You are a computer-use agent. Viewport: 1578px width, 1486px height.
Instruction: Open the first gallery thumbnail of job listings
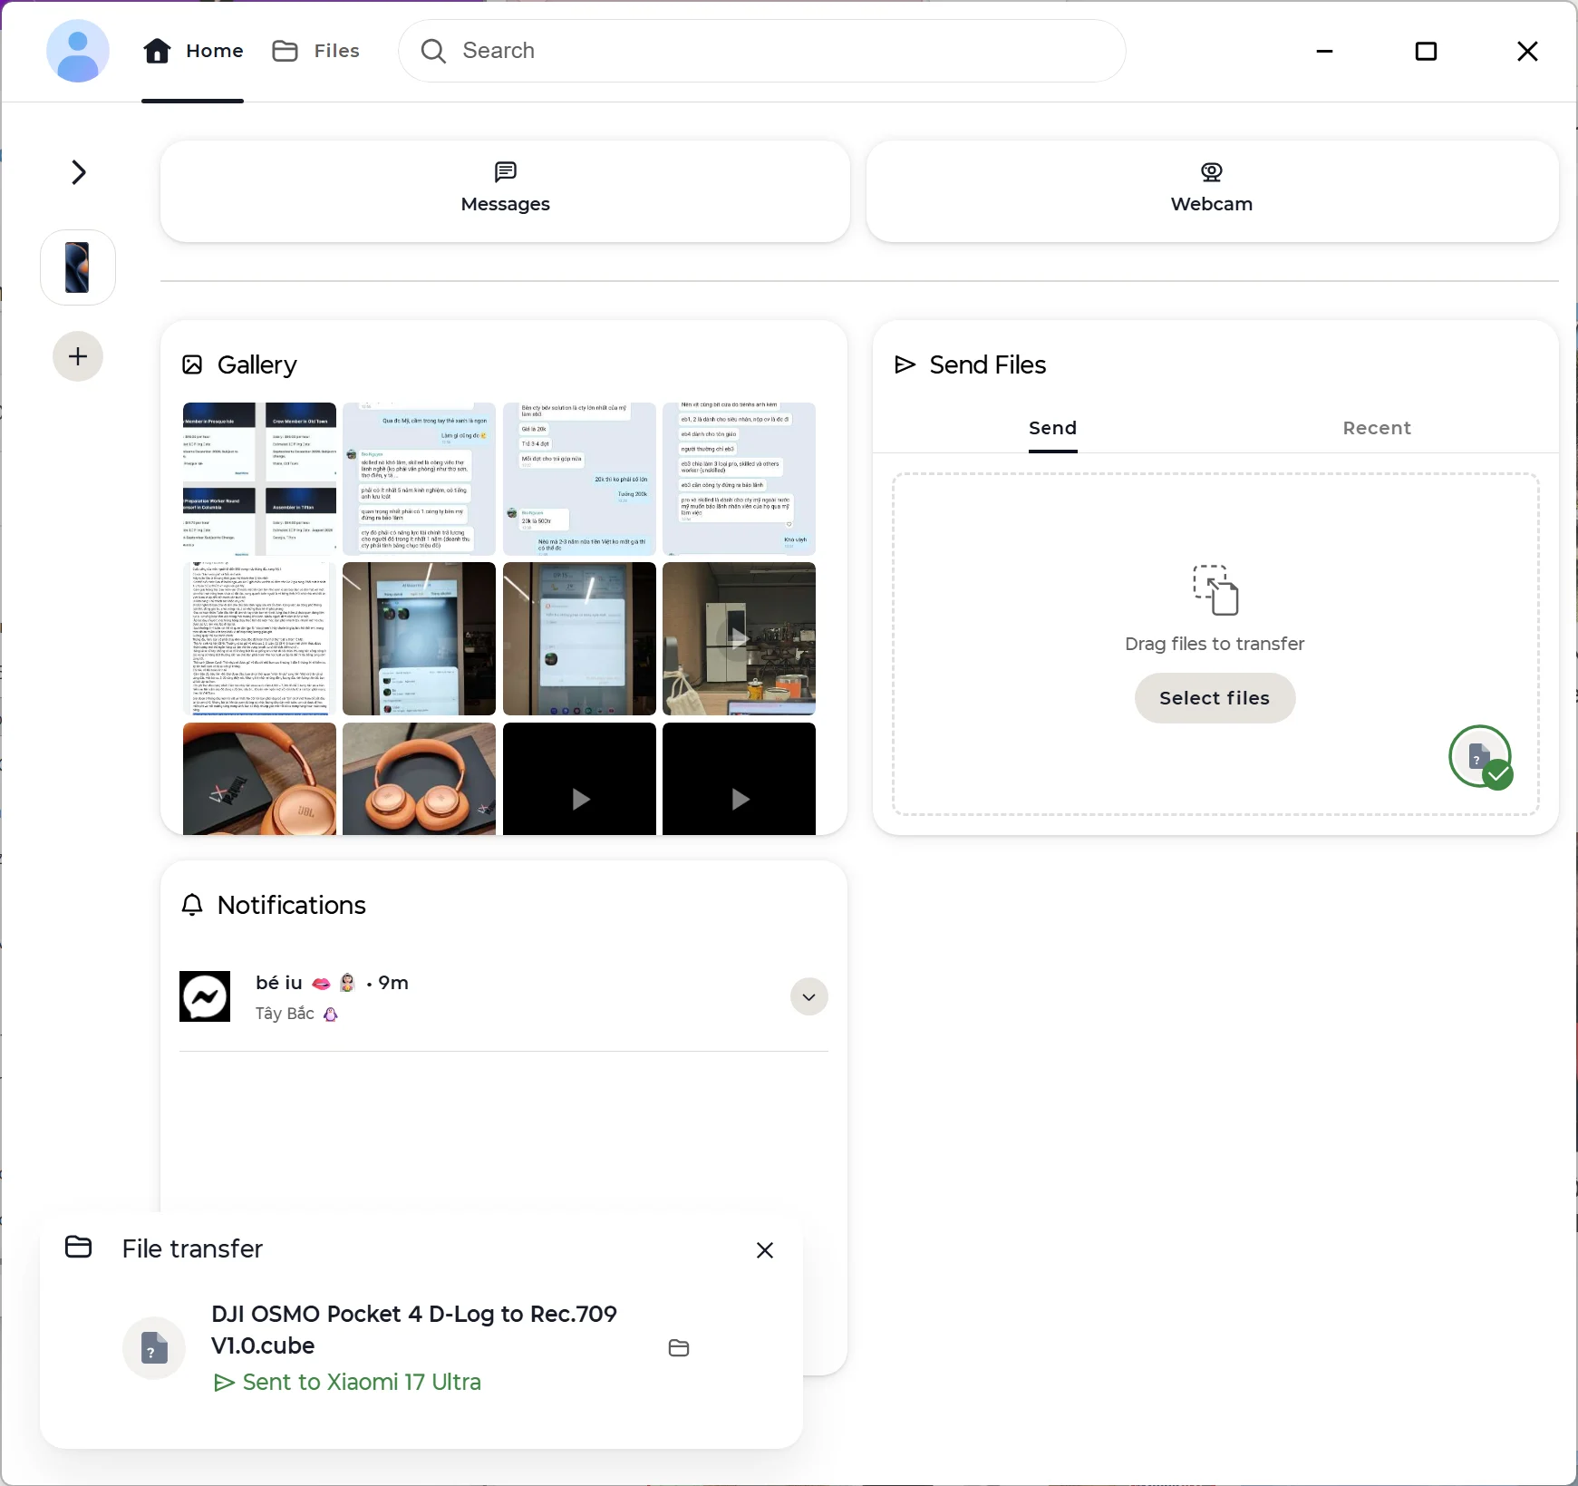259,479
